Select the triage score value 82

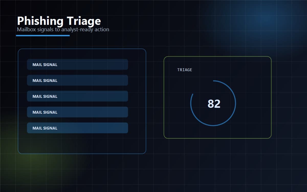tap(214, 104)
